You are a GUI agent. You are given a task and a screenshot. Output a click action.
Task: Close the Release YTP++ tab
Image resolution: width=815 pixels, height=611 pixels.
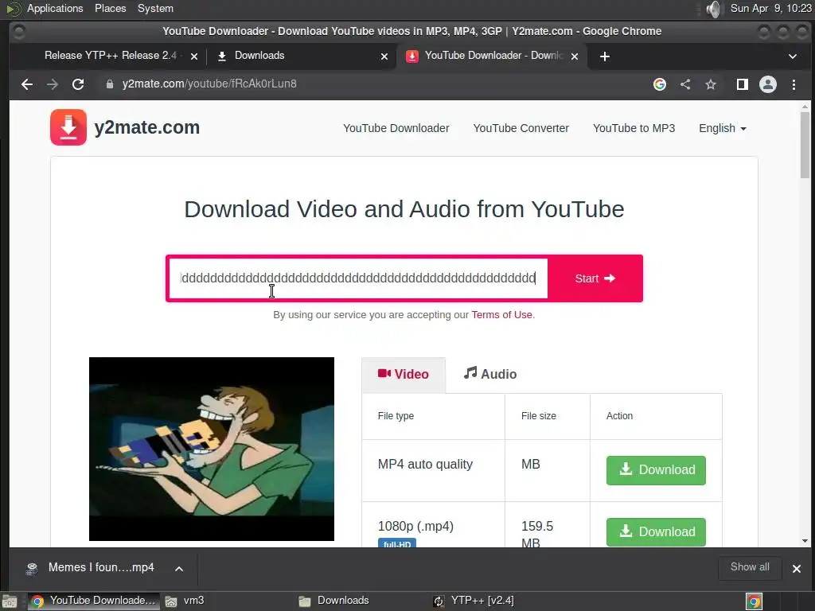click(x=194, y=56)
